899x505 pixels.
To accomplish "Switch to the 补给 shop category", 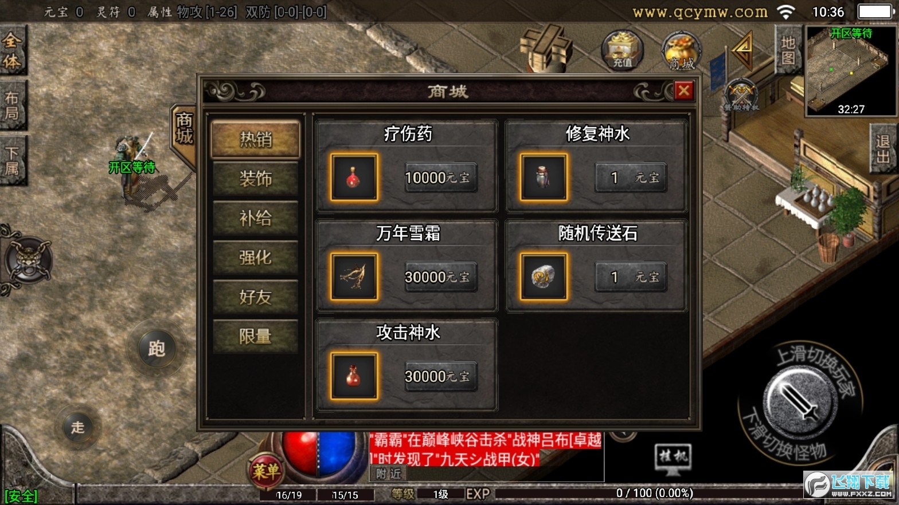I will pyautogui.click(x=256, y=218).
